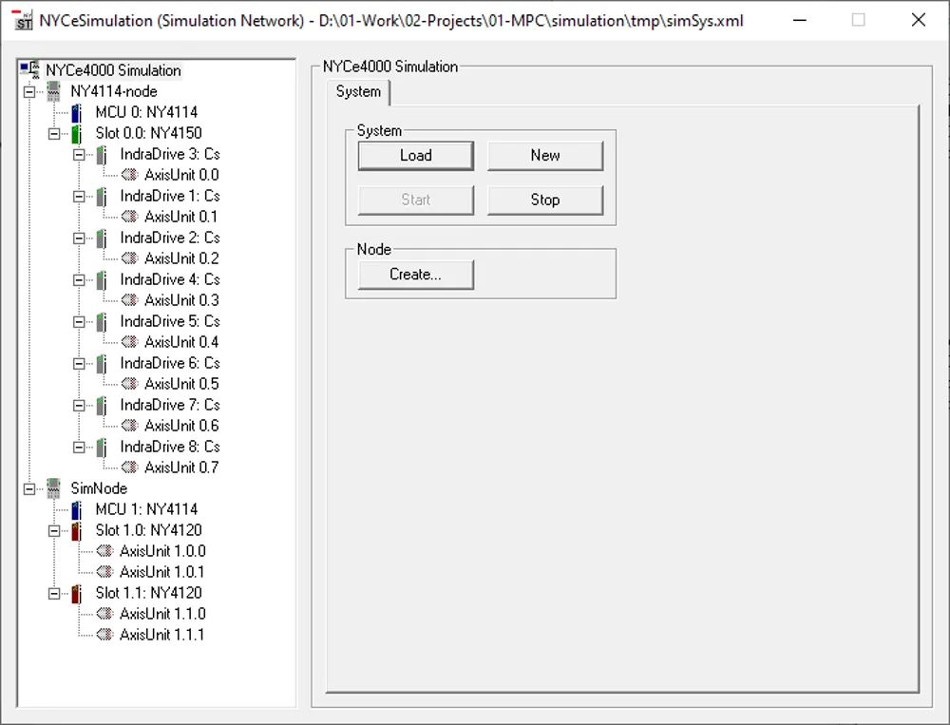Collapse the Slot 1.1: NY4120 branch
Viewport: 950px width, 725px height.
tap(54, 593)
